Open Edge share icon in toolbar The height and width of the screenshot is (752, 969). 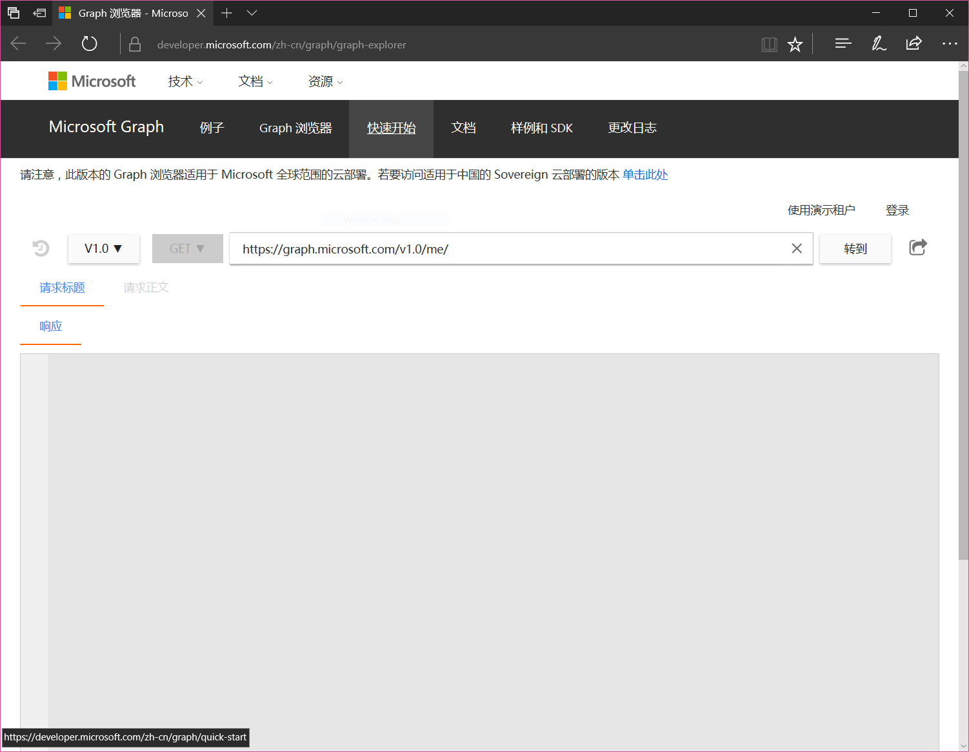(x=914, y=44)
